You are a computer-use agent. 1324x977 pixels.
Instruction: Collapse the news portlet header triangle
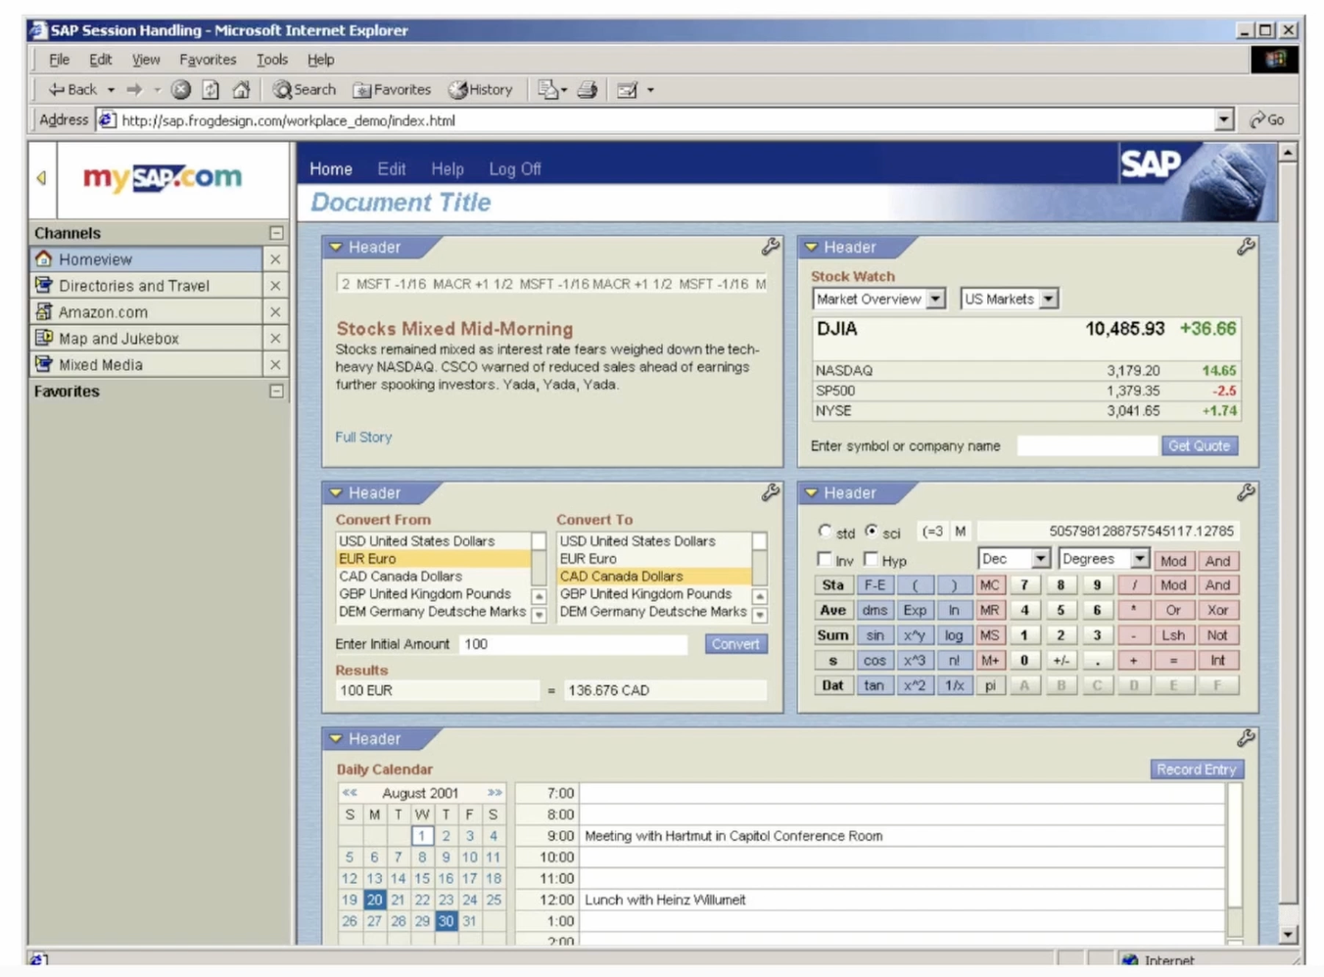[x=336, y=248]
